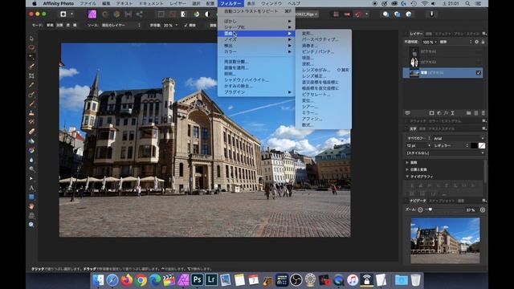Screen dimensions: 514x289
Task: Click the black text fill color swatch
Action: [474, 145]
